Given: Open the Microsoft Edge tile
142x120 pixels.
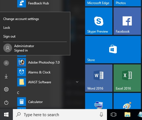Looking at the screenshot, I should pos(99,3).
